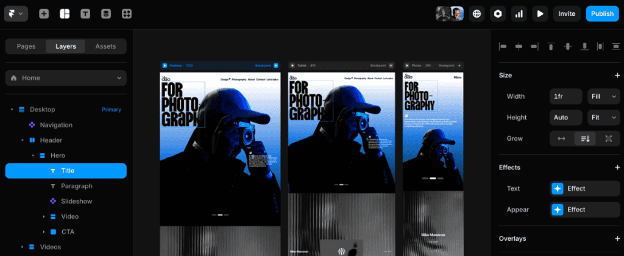Click the Desktop breakpoint play icon
Screen dimensions: 624x256
pyautogui.click(x=165, y=65)
